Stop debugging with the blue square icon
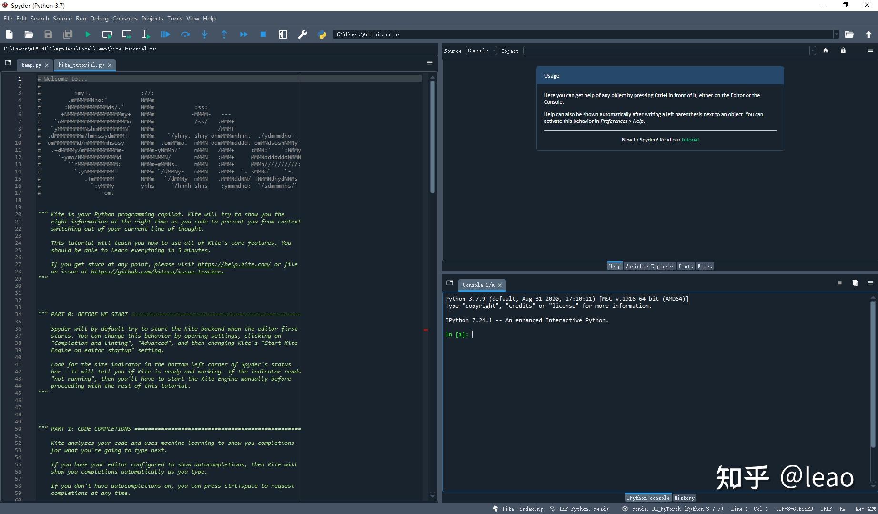The width and height of the screenshot is (878, 514). 263,34
